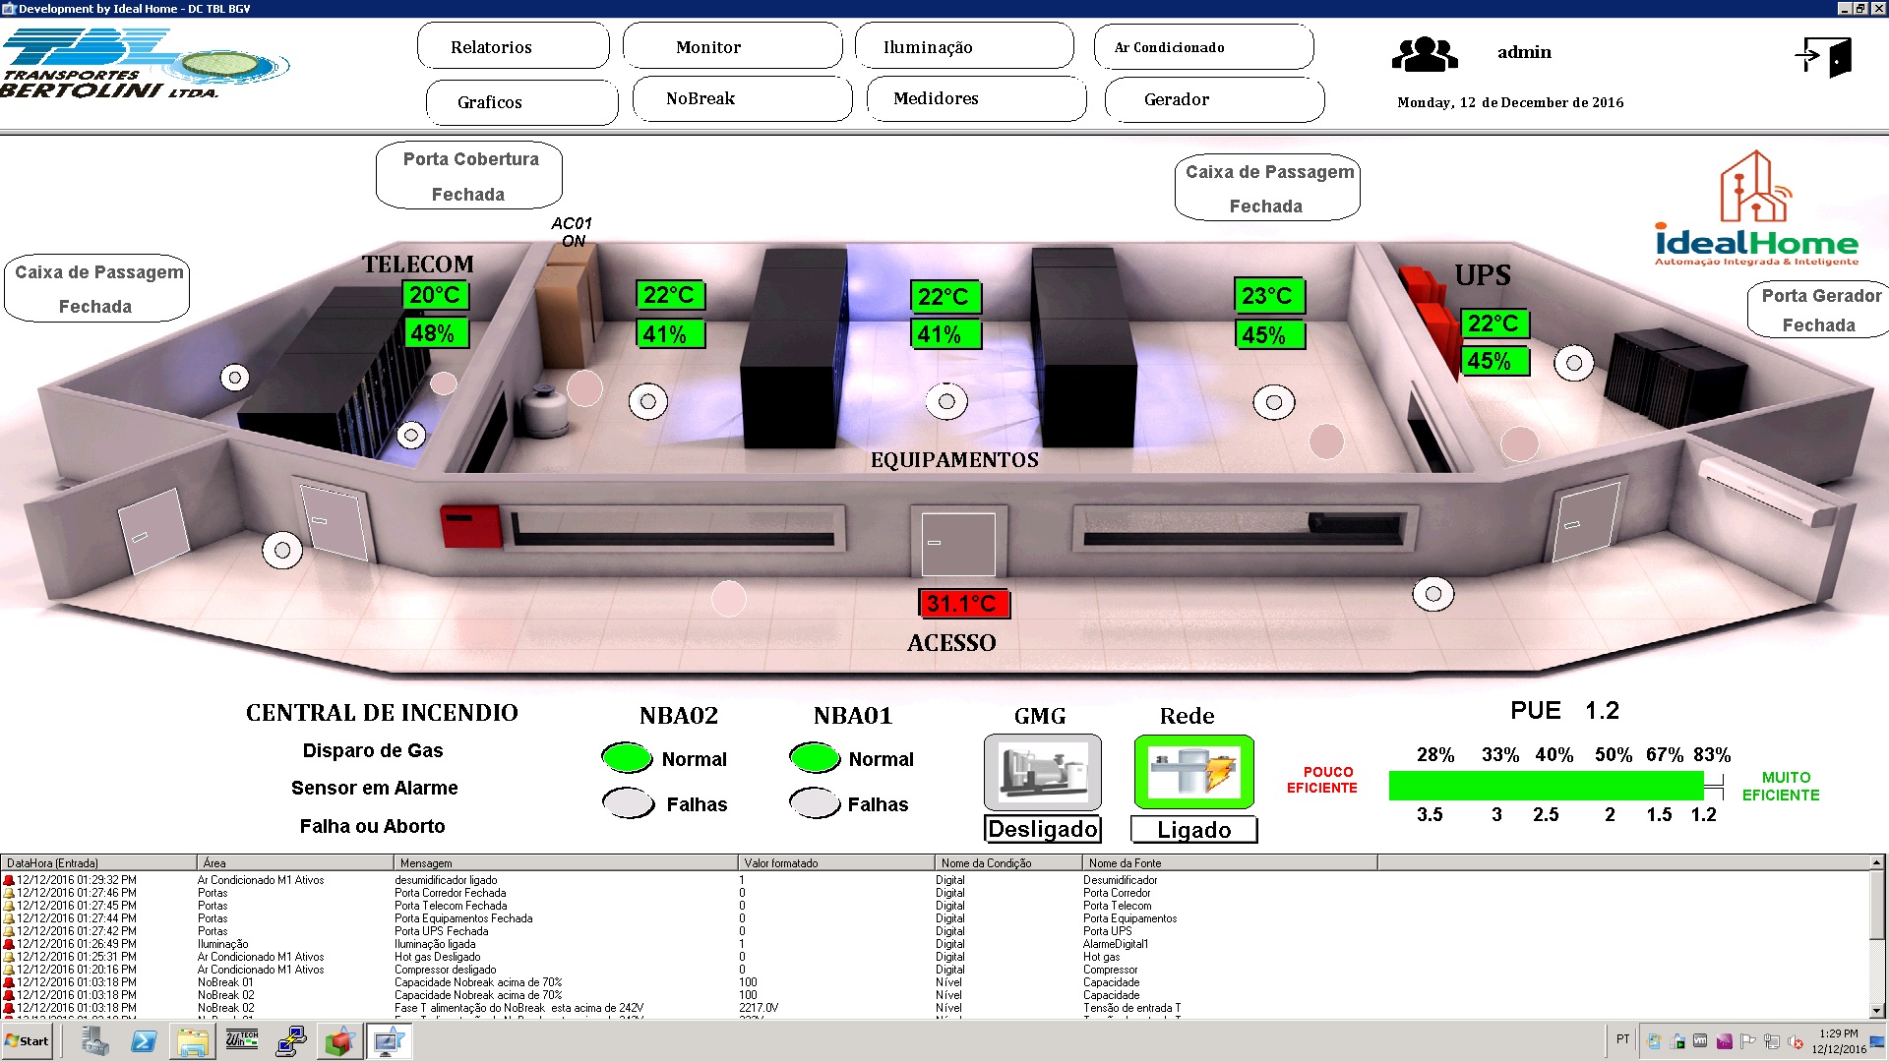Open the WinTECH taskbar application

click(242, 1039)
